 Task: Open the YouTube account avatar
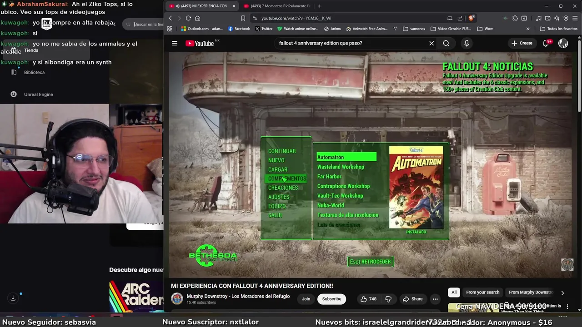[x=563, y=43]
